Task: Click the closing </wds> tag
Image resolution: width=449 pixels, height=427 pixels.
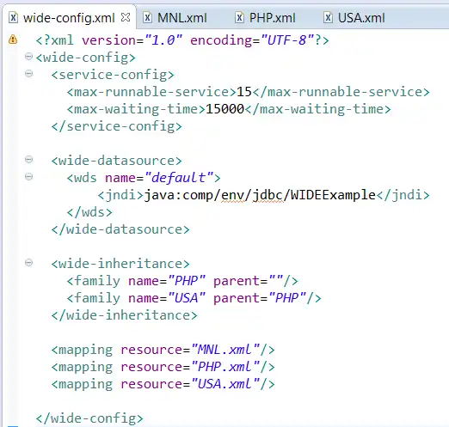Action: tap(89, 212)
